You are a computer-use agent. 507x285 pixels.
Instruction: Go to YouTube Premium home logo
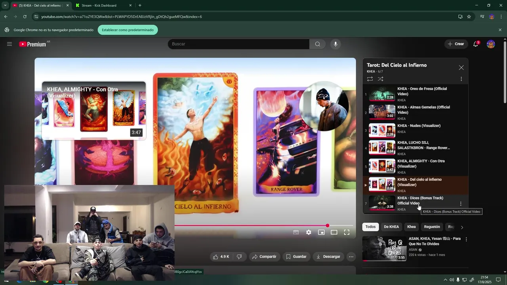click(x=32, y=44)
